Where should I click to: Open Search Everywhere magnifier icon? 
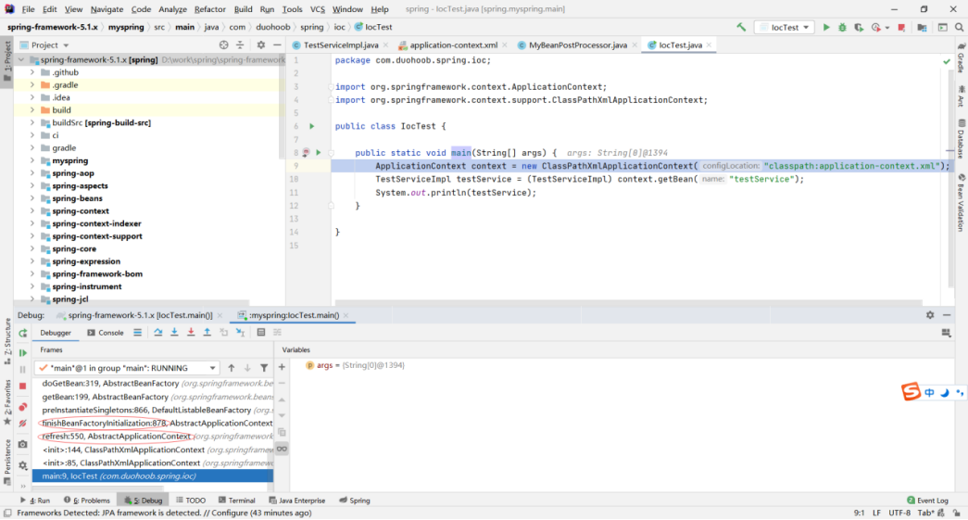[960, 28]
